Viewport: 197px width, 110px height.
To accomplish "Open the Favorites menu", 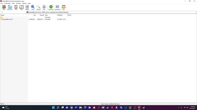I will coord(18,3).
